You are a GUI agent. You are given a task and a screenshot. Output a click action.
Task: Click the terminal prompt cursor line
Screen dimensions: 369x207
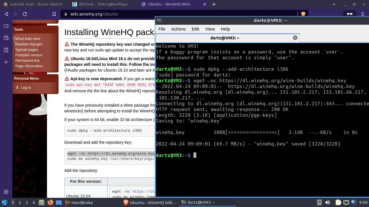195,155
